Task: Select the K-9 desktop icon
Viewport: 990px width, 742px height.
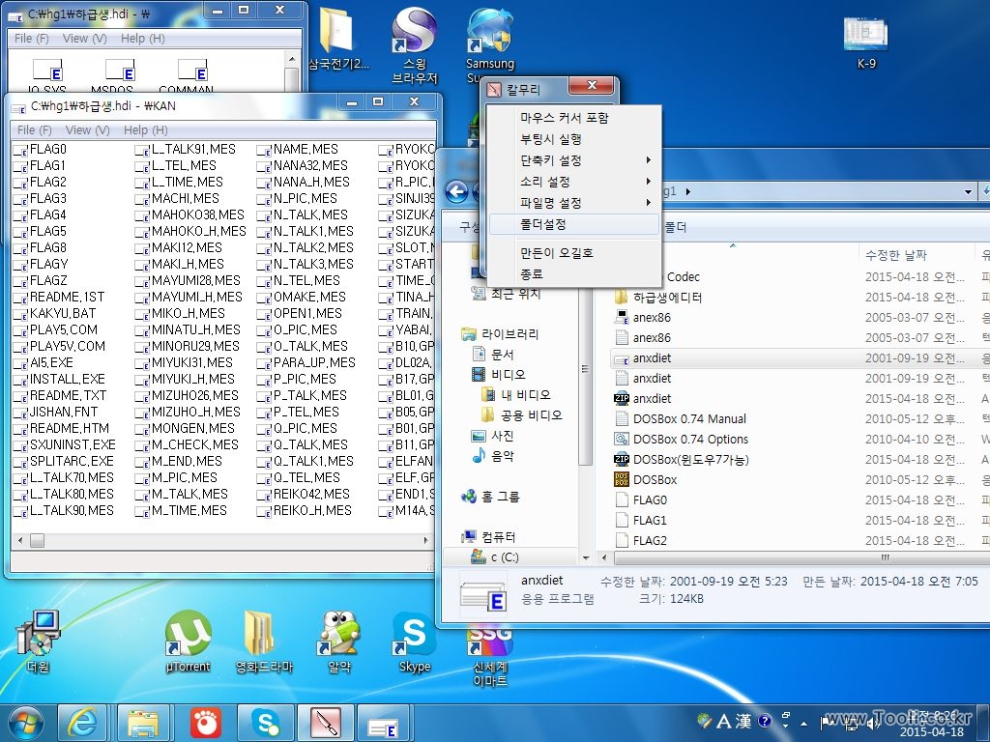Action: tap(865, 42)
